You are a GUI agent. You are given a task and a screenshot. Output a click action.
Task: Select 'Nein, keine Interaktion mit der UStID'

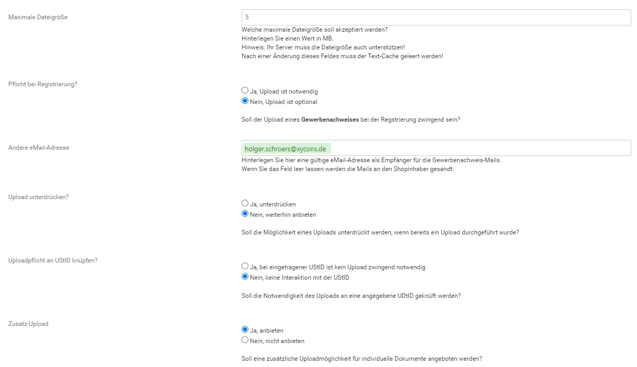[x=245, y=277]
